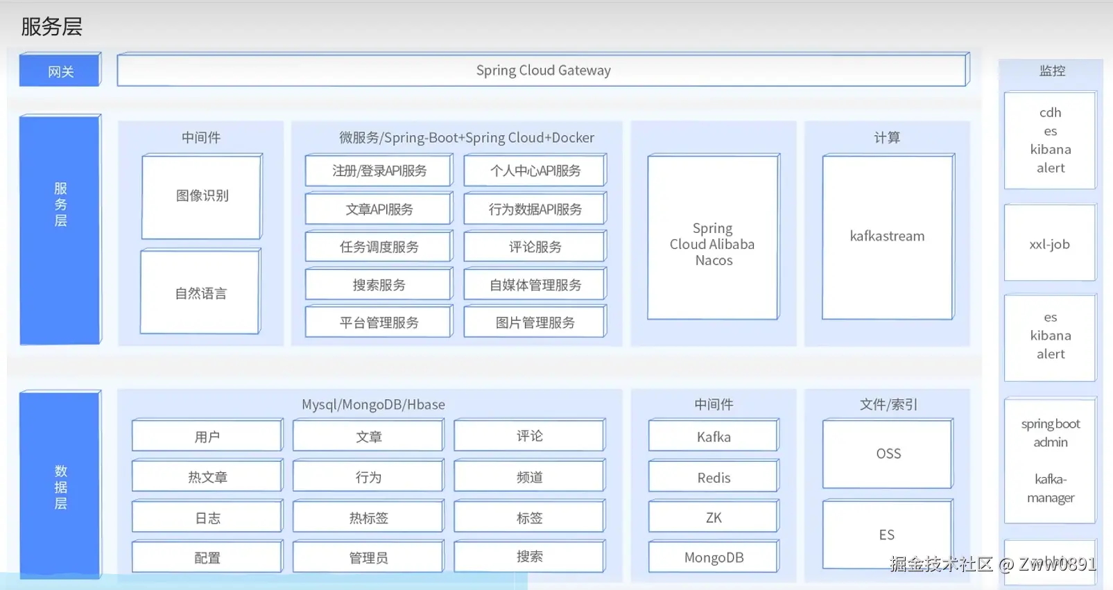Image resolution: width=1113 pixels, height=590 pixels.
Task: Click the 频道 data box
Action: tap(529, 476)
